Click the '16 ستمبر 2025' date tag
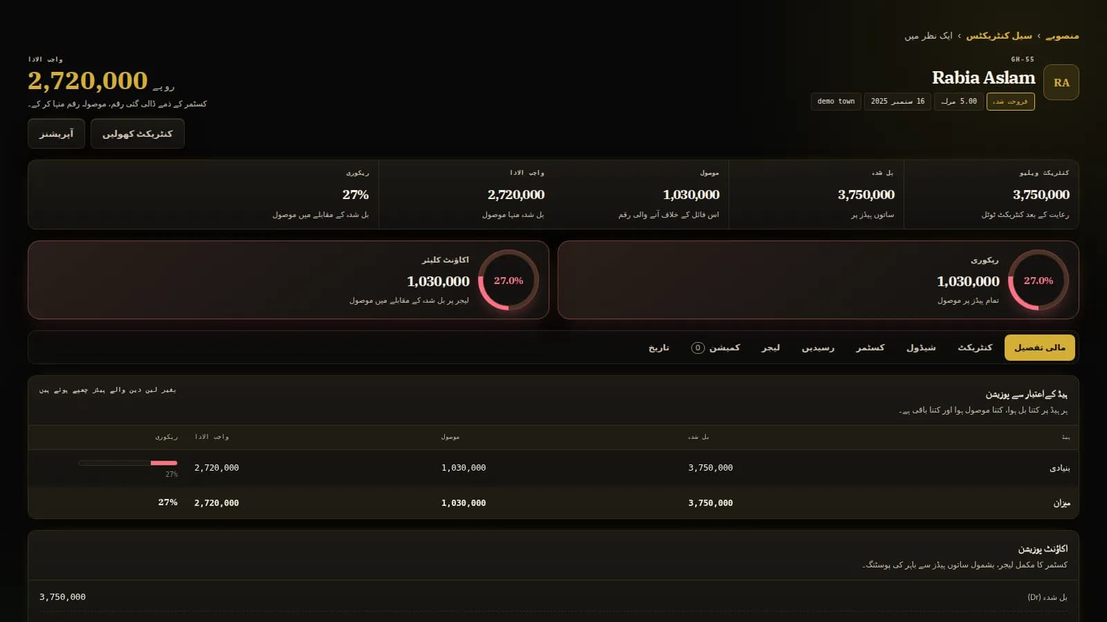Screen dimensions: 1107x622 coord(897,102)
